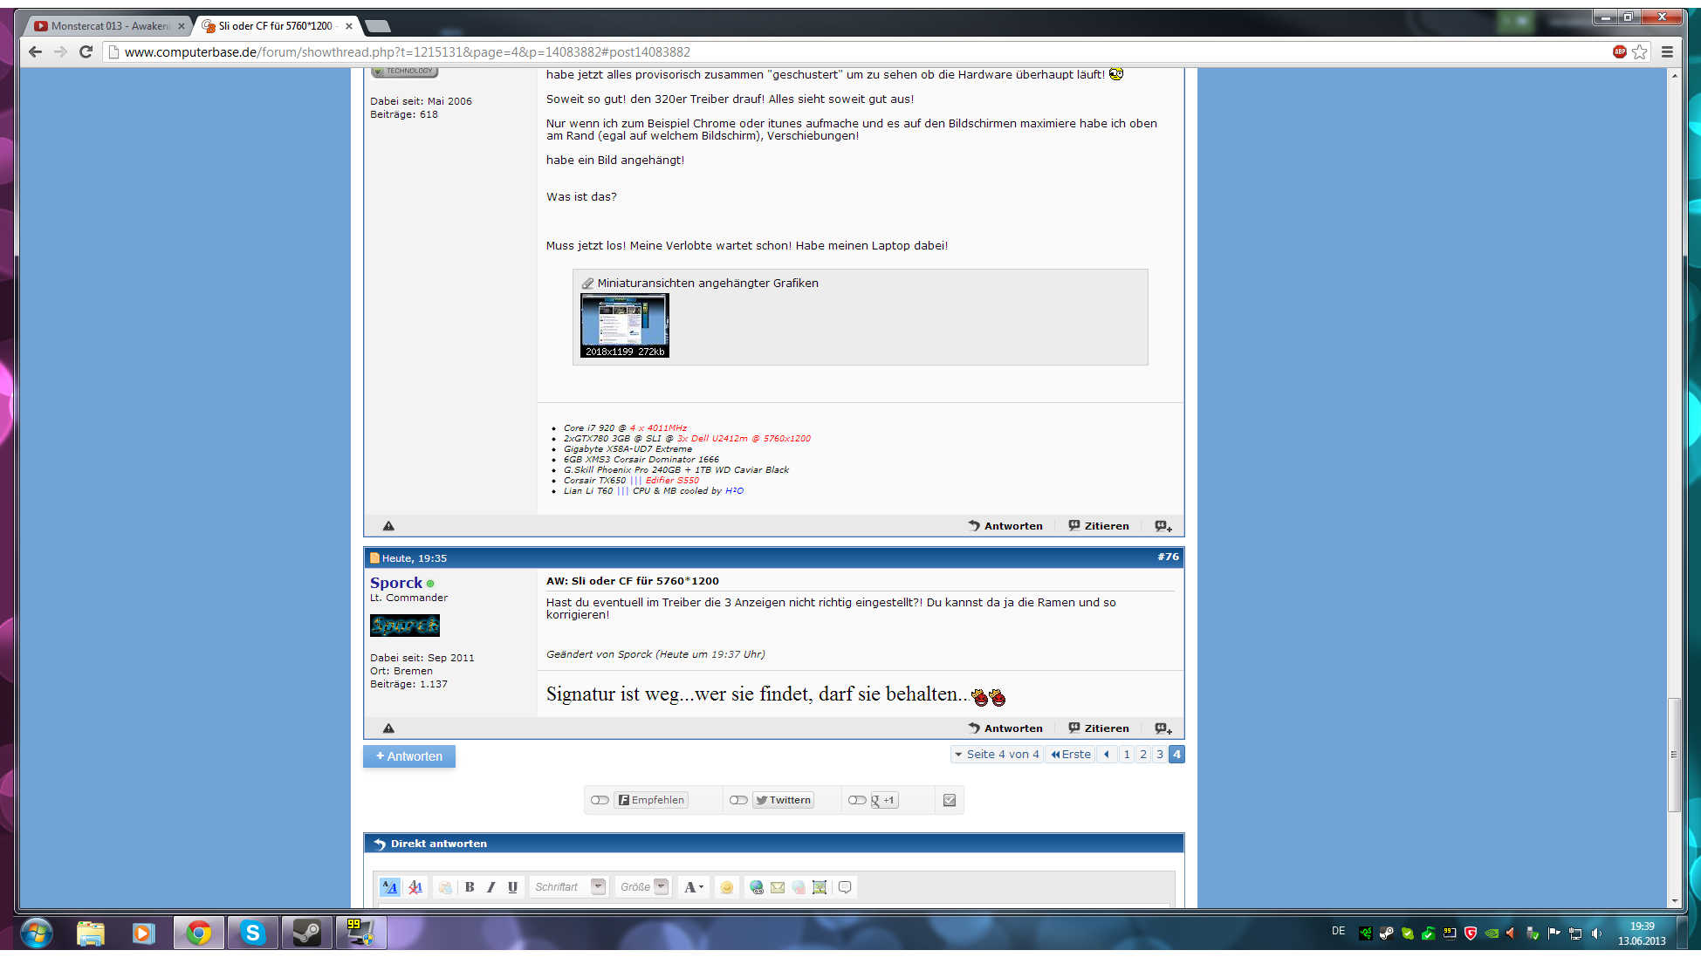Insert a smiley via the smiley icon
The width and height of the screenshot is (1701, 964).
pyautogui.click(x=726, y=887)
